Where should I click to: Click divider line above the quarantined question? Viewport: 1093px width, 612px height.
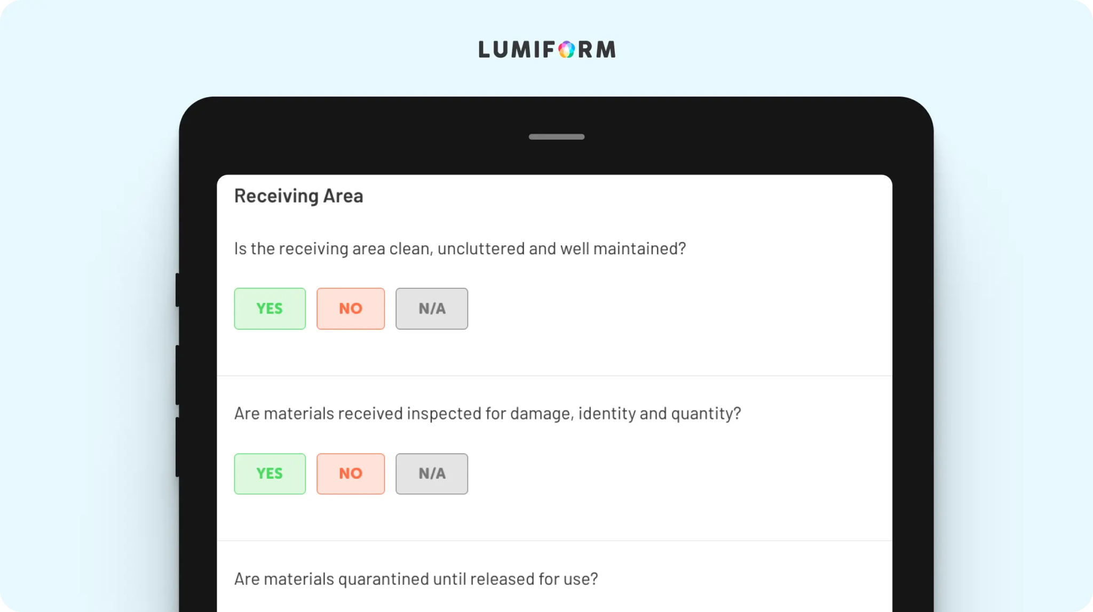555,541
